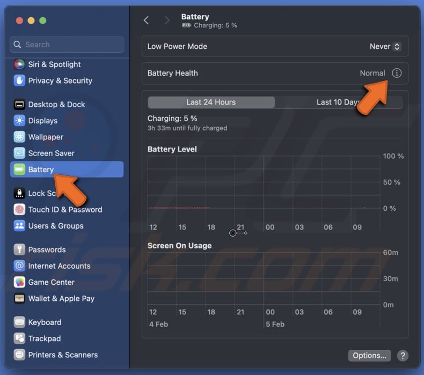The height and width of the screenshot is (375, 424).
Task: Open Passwords label in sidebar
Action: [47, 249]
